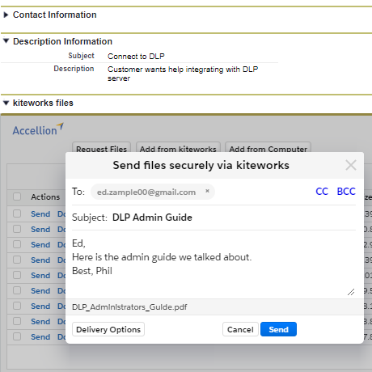The image size is (372, 372).
Task: Click Add from Computer button
Action: coord(268,147)
